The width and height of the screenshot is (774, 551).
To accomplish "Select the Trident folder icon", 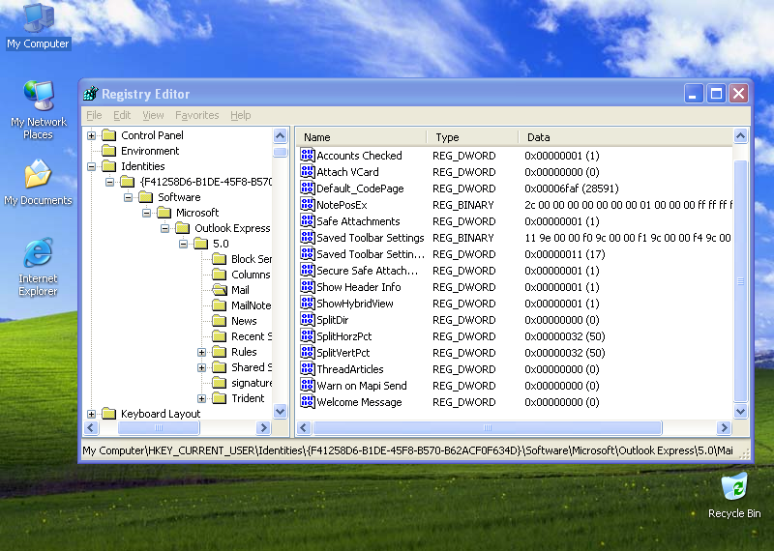I will click(220, 398).
